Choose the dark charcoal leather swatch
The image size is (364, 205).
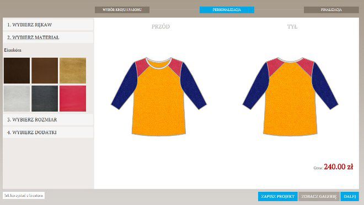click(x=45, y=98)
